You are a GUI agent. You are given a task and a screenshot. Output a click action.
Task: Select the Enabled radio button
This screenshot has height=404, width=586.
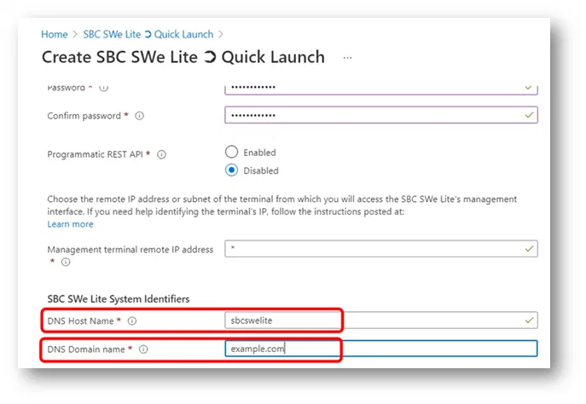point(231,152)
